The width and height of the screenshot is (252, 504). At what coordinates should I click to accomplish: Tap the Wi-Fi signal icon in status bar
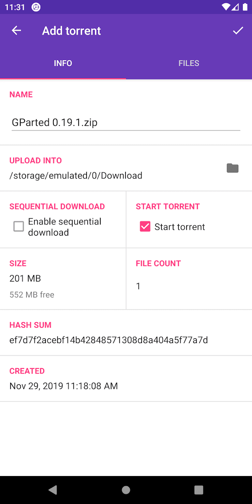pos(225,7)
